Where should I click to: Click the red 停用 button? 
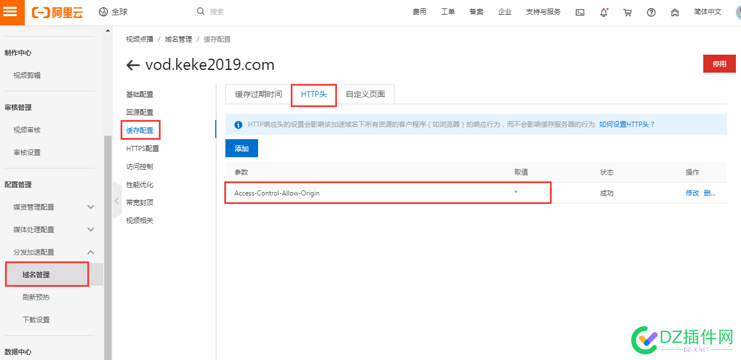(720, 64)
